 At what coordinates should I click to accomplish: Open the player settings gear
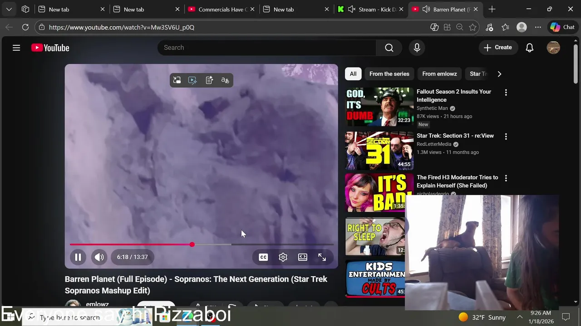pyautogui.click(x=283, y=257)
